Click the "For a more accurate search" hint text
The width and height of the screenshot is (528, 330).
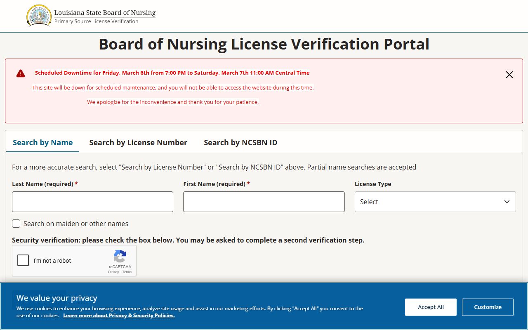click(x=214, y=167)
